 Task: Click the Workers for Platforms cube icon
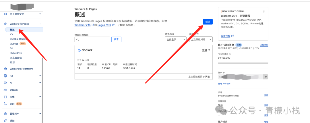tap(5, 69)
